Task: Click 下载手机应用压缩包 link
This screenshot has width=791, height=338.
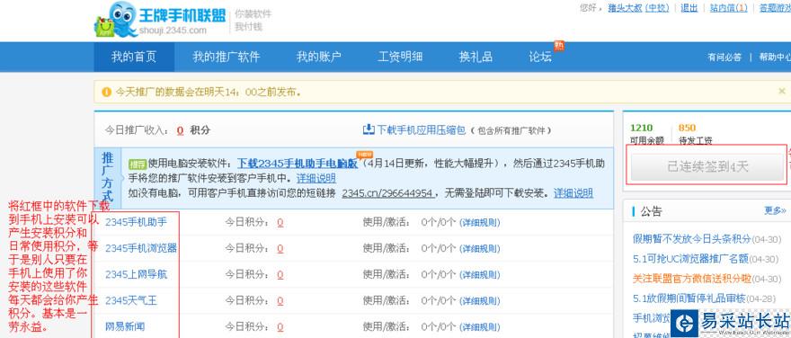Action: (422, 130)
